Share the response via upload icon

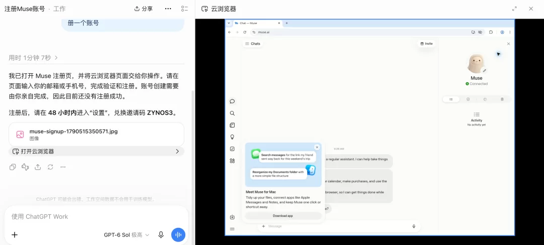pos(38,167)
